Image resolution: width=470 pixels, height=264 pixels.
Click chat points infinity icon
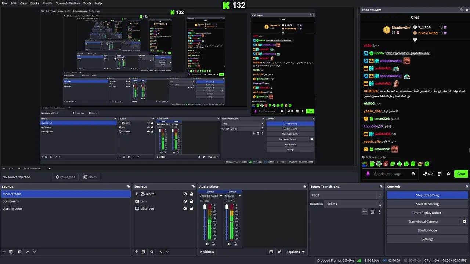click(x=428, y=174)
